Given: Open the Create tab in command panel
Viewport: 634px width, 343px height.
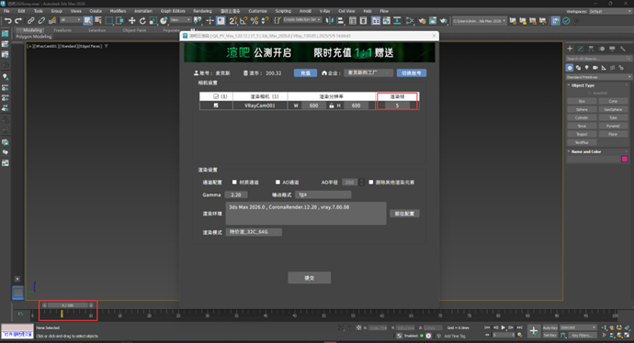Looking at the screenshot, I should click(x=570, y=49).
